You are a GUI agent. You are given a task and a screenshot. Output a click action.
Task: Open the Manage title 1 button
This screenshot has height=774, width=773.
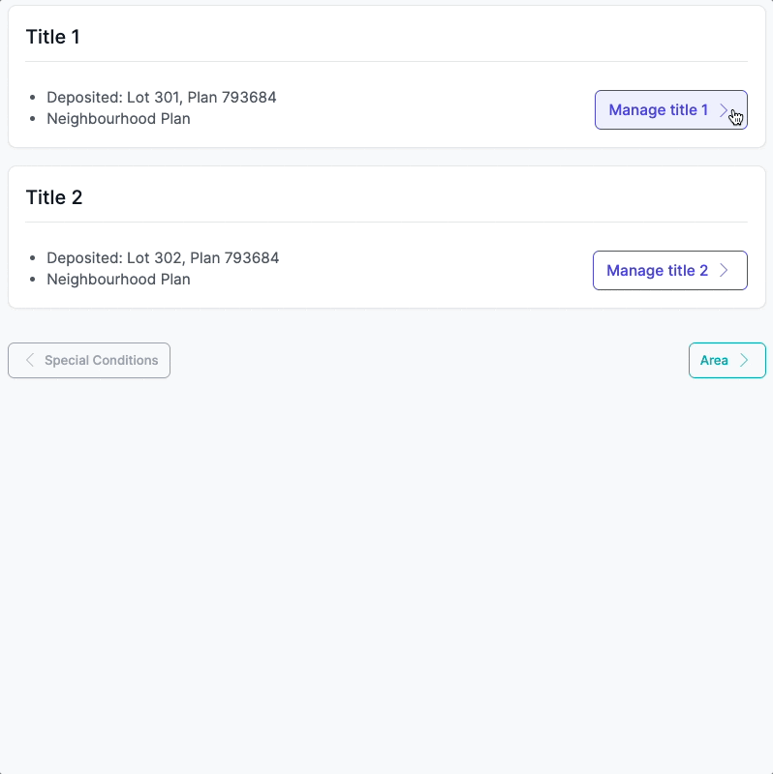coord(659,110)
